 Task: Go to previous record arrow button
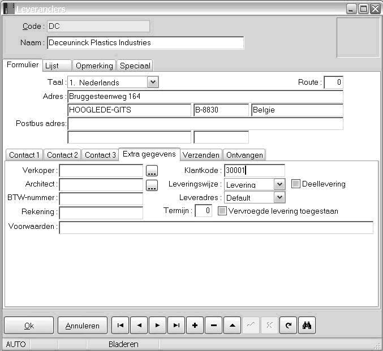pos(139,325)
